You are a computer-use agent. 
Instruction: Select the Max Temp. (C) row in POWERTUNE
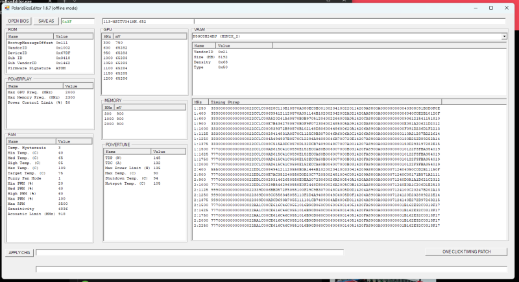(145, 173)
